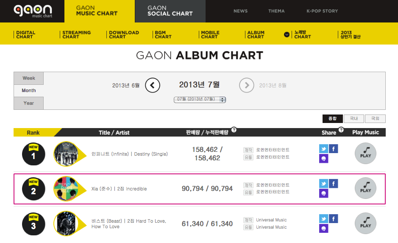
Task: Switch chart period to Year
Action: (x=29, y=103)
